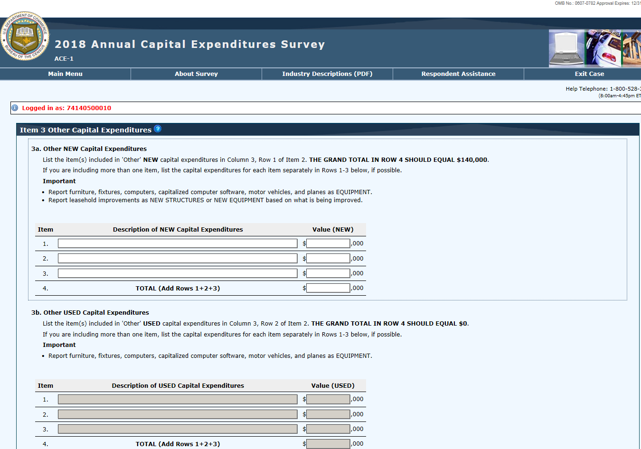Open Industry Descriptions (PDF)
Screen dimensions: 641x449
pyautogui.click(x=327, y=74)
